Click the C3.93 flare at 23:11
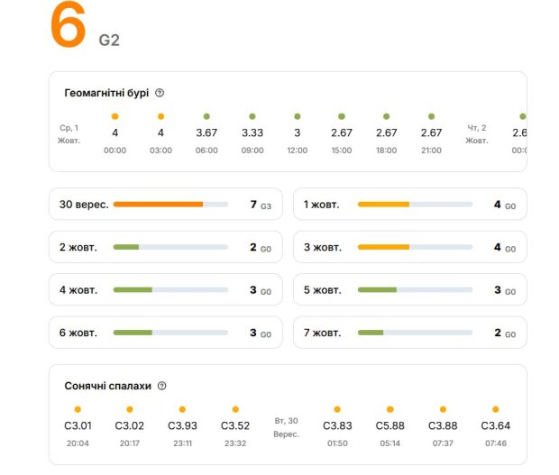Image resolution: width=559 pixels, height=475 pixels. pyautogui.click(x=182, y=425)
